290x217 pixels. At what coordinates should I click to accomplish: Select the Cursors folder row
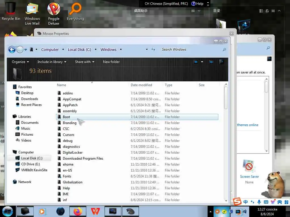(137, 135)
